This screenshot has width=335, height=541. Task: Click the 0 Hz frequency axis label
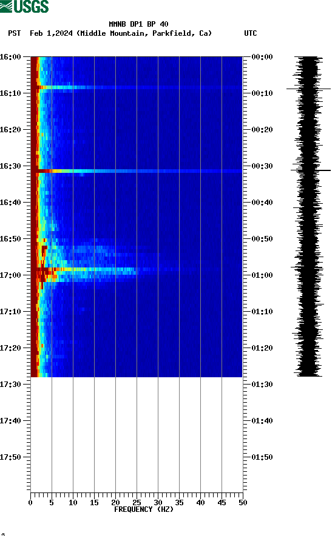(x=30, y=503)
